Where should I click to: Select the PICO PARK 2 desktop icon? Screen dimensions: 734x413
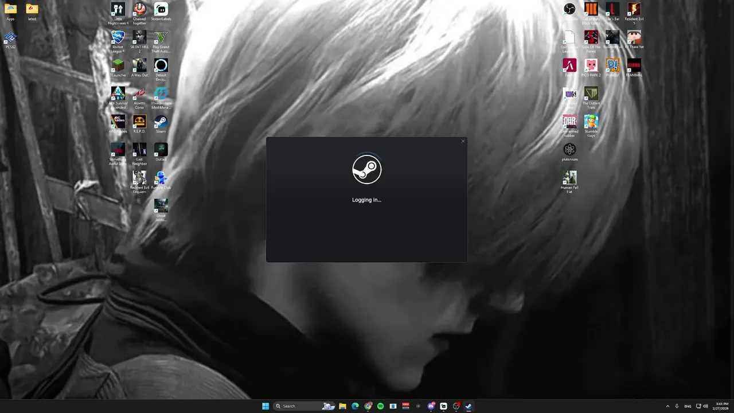[x=591, y=68]
